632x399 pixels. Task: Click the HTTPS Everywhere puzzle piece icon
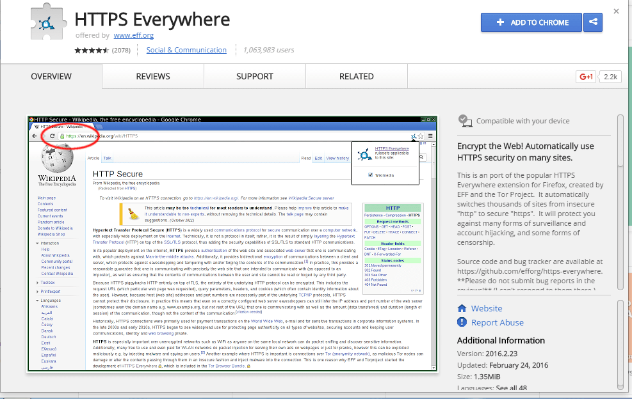49,22
